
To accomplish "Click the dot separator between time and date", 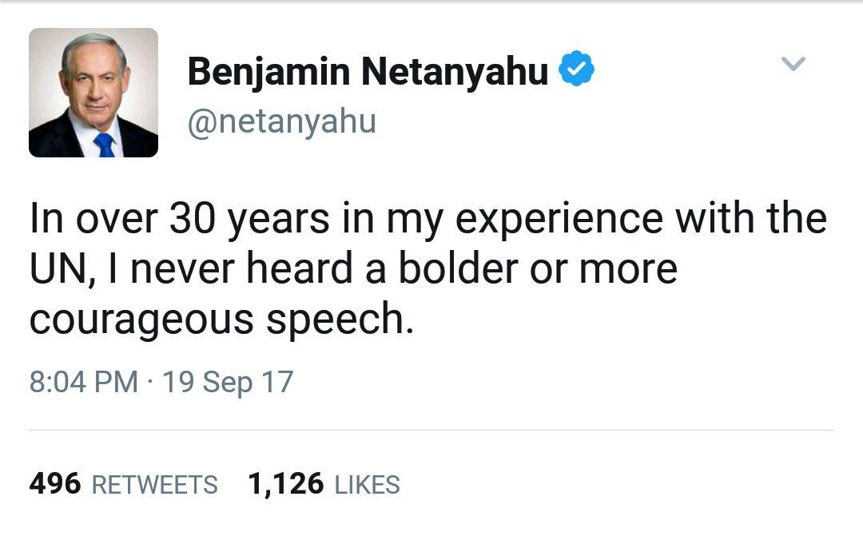I will 151,382.
